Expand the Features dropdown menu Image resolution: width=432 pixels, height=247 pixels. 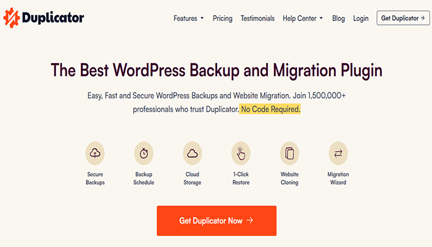click(x=188, y=19)
